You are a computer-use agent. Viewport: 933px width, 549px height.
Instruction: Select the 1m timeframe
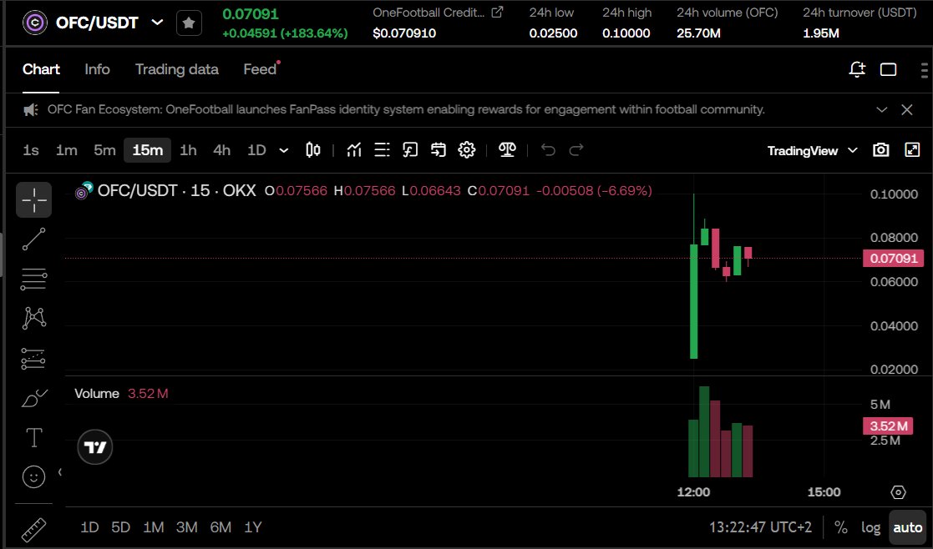(x=67, y=150)
